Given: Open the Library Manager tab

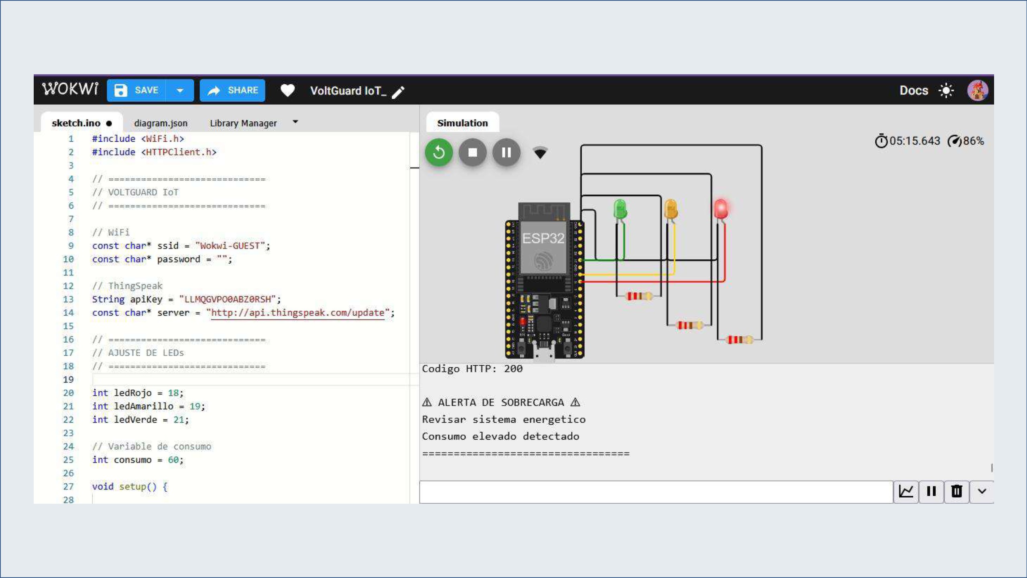Looking at the screenshot, I should tap(243, 123).
